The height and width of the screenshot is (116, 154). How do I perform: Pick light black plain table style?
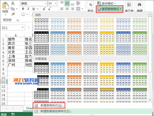pyautogui.click(x=41, y=24)
